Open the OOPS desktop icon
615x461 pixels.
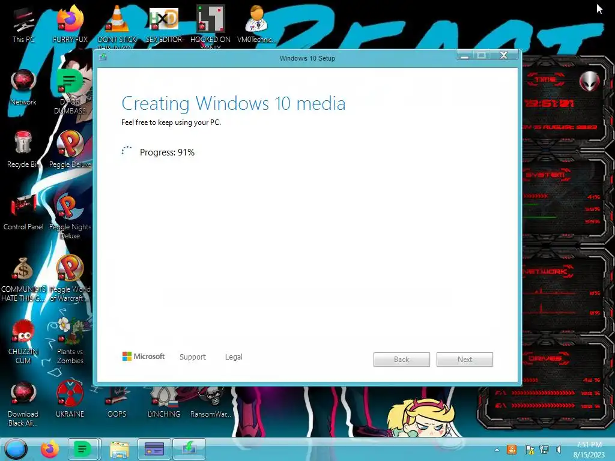(117, 402)
